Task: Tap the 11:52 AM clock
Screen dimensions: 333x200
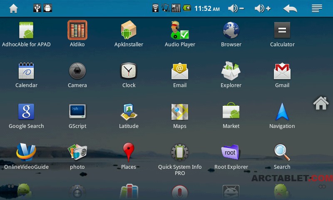Action: 207,8
